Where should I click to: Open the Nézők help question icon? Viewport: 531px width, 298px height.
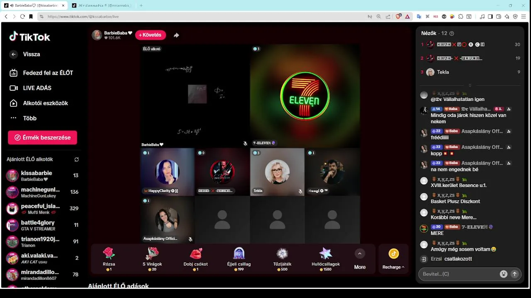point(452,34)
